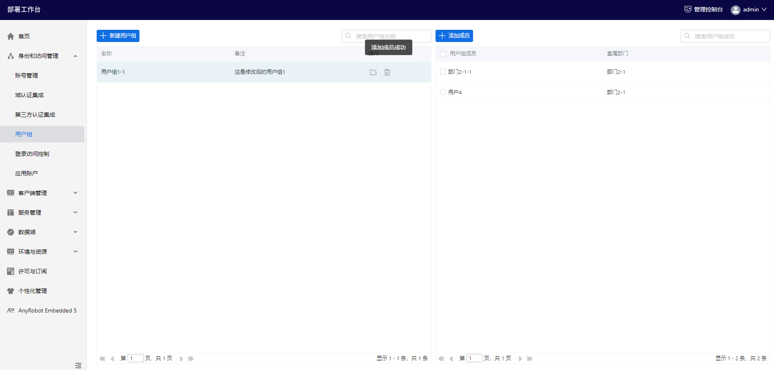Expand the 服务管理 menu chevron
The height and width of the screenshot is (370, 774).
click(x=75, y=212)
